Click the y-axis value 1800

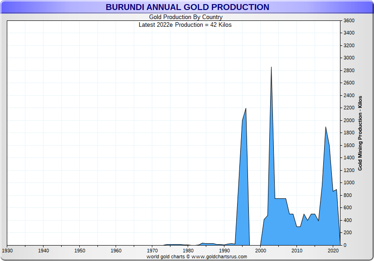349,133
